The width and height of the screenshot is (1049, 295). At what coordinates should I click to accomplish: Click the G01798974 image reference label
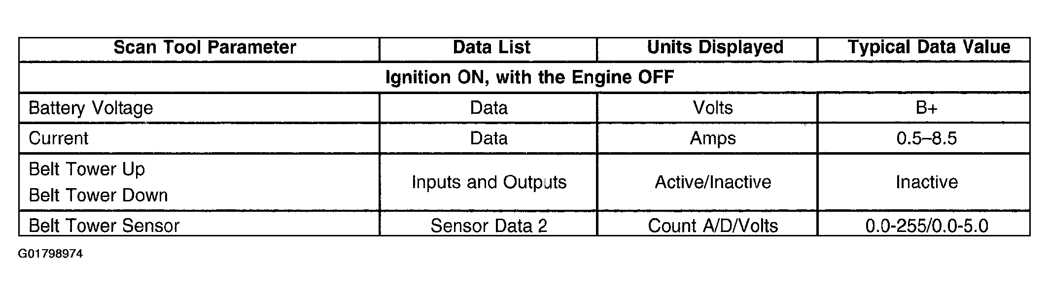click(50, 254)
